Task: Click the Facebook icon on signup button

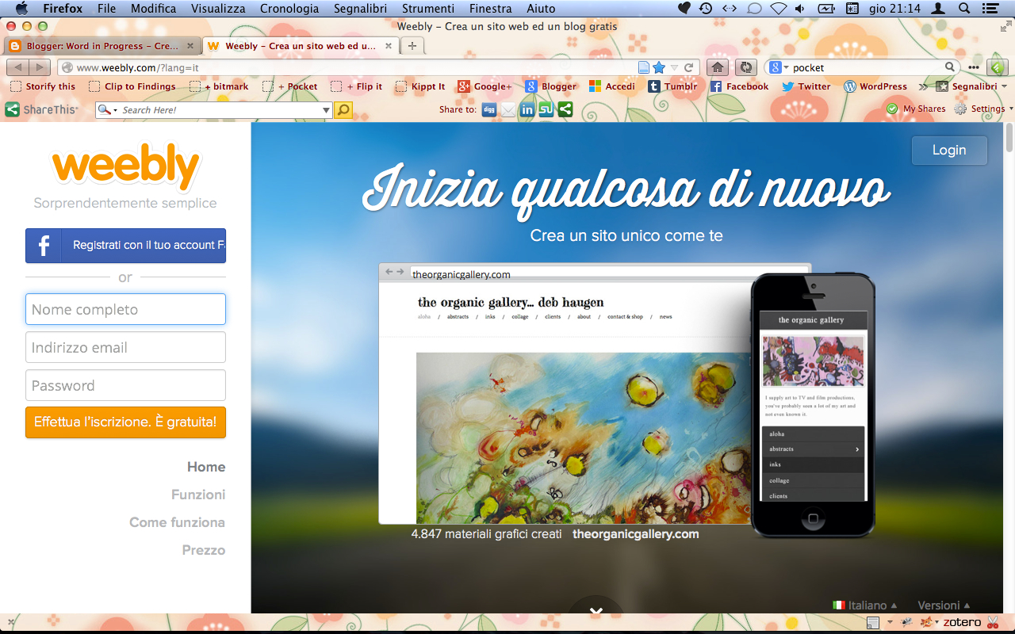Action: coord(44,246)
